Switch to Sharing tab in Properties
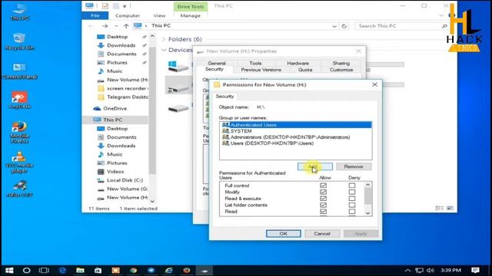The image size is (492, 276). (341, 63)
